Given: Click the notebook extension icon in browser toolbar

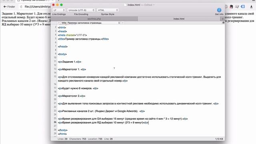Looking at the screenshot, I should tap(237, 6).
